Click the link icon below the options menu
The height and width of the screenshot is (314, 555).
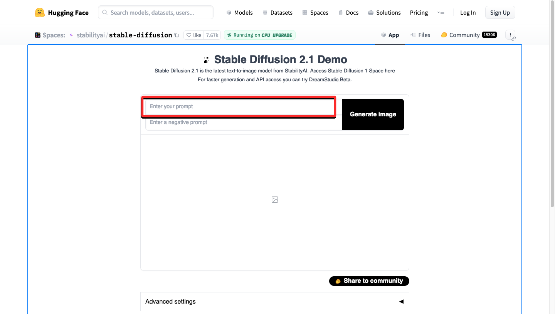click(x=513, y=39)
